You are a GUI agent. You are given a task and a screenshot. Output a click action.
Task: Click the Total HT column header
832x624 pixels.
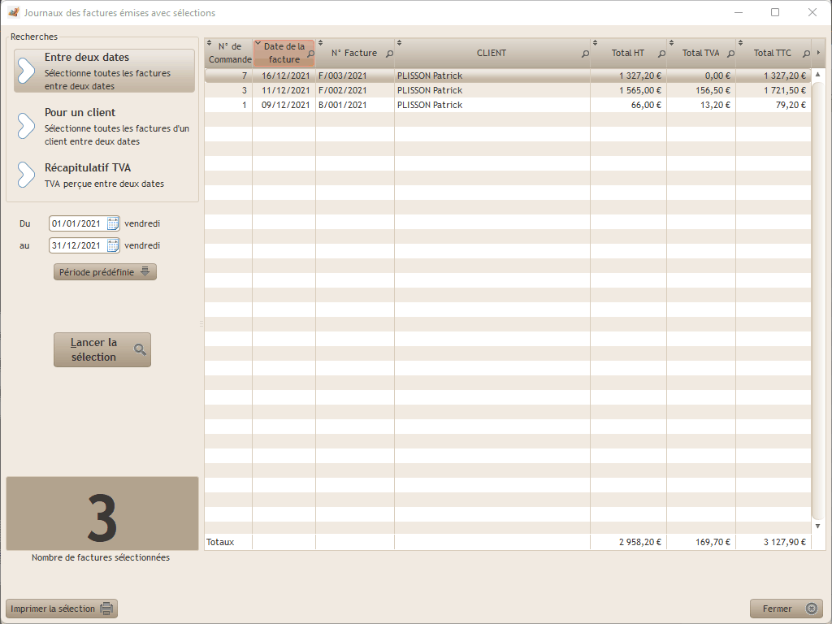(x=628, y=53)
